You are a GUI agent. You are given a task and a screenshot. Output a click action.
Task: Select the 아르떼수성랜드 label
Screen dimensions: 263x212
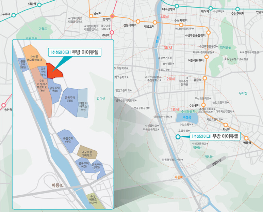tap(162, 117)
